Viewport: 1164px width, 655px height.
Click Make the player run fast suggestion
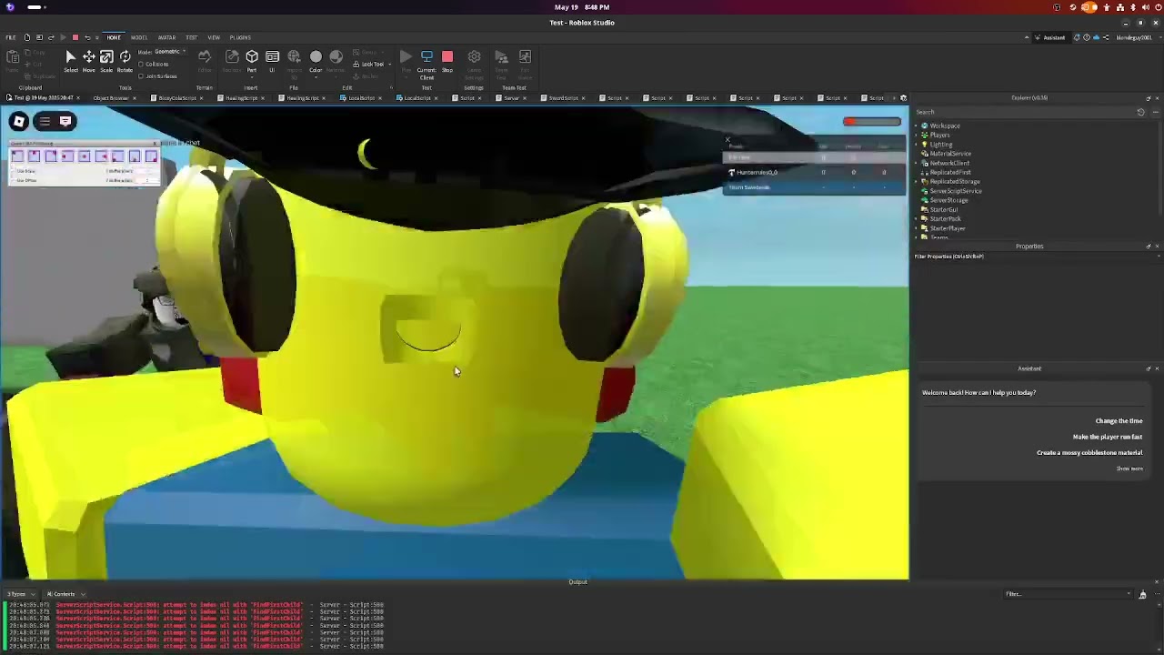tap(1107, 437)
